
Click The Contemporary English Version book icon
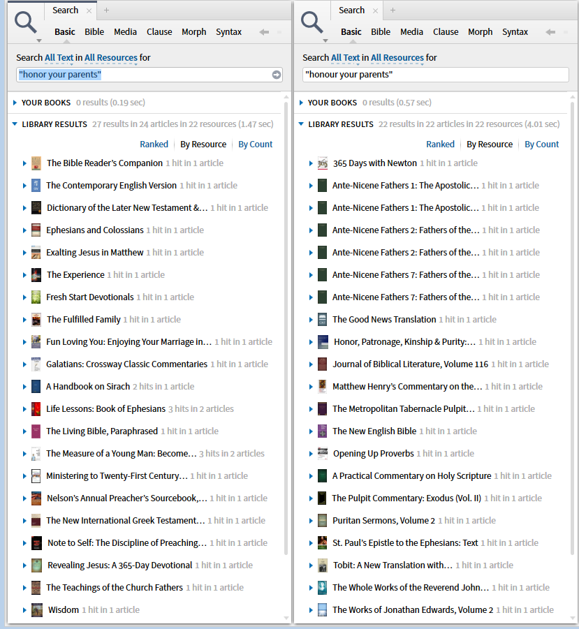click(x=36, y=185)
